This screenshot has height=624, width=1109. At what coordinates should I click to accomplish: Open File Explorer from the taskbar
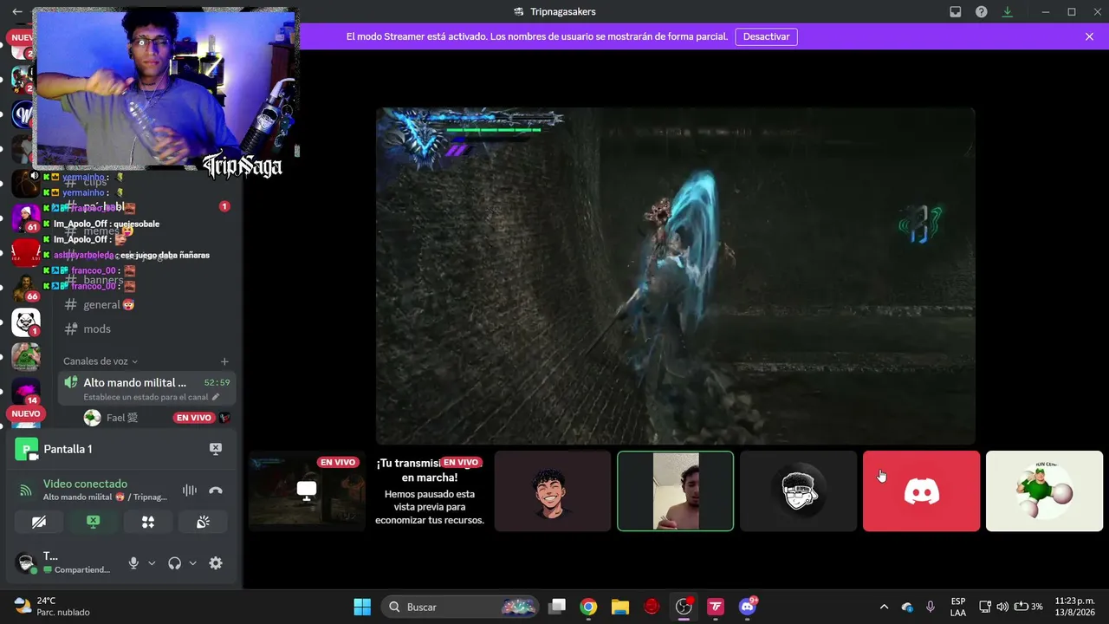[619, 607]
